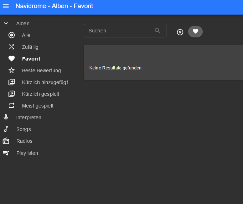The width and height of the screenshot is (243, 204).
Task: Click the Kürzlich gespielt play-library icon
Action: (12, 94)
